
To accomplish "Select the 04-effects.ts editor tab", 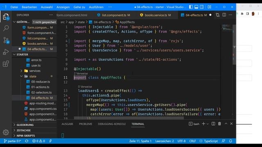I will click(x=194, y=15).
